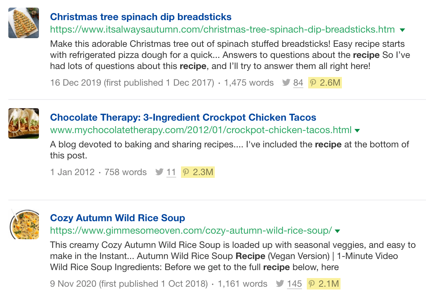Click the Twitter icon for the breadsticks result
Image resolution: width=426 pixels, height=294 pixels.
[286, 83]
